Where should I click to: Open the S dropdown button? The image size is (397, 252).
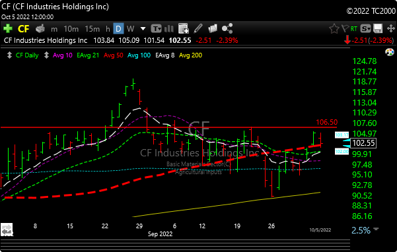365,29
